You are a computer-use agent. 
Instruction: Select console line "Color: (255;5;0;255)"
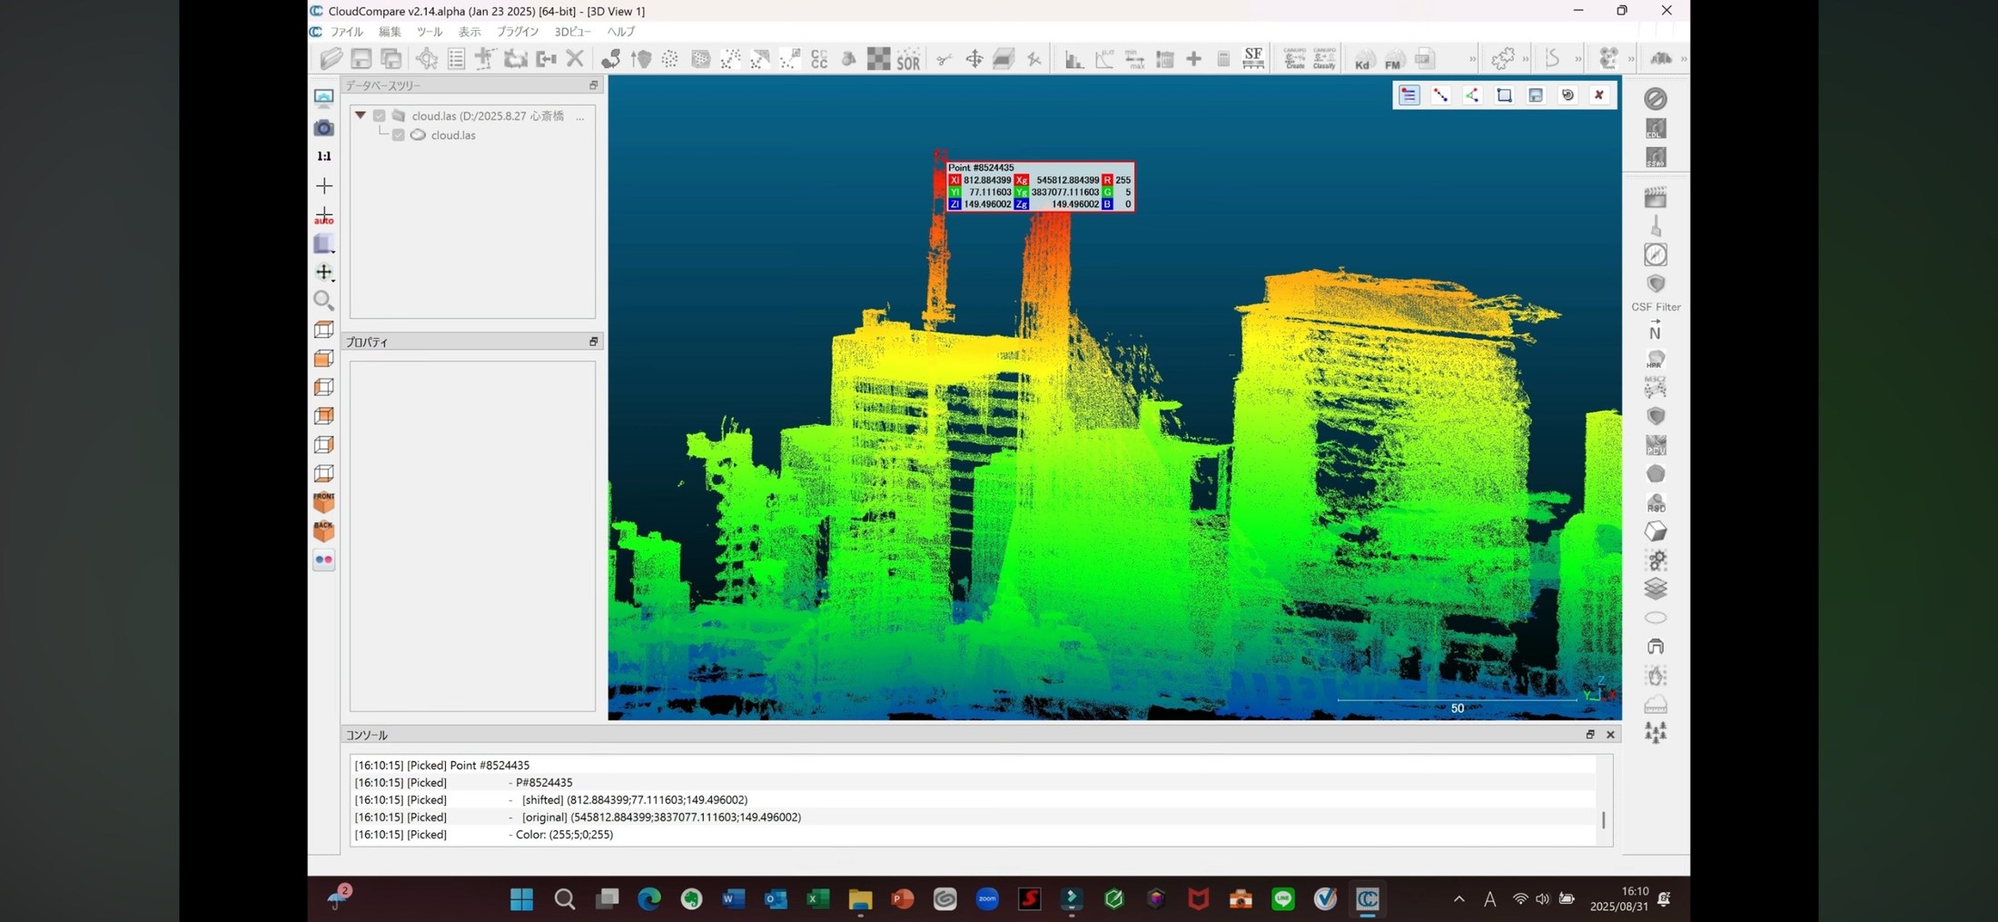point(564,835)
